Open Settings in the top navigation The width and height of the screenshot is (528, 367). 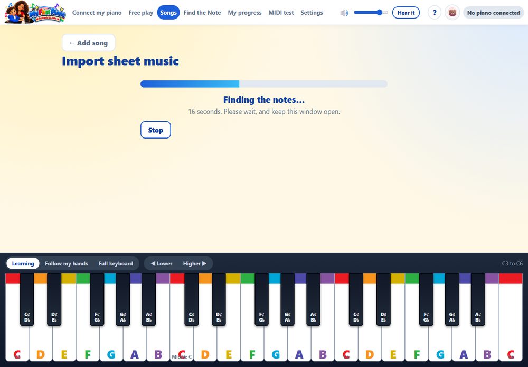(312, 13)
